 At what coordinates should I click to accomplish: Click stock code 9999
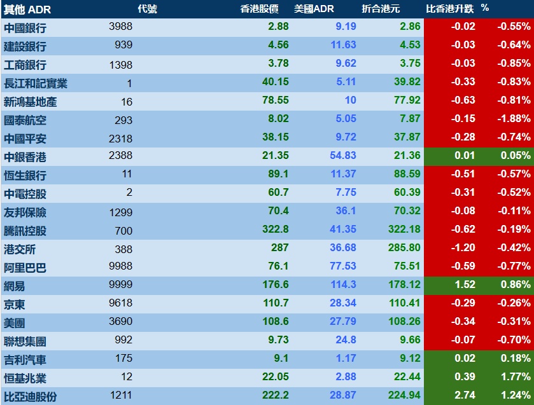point(120,284)
